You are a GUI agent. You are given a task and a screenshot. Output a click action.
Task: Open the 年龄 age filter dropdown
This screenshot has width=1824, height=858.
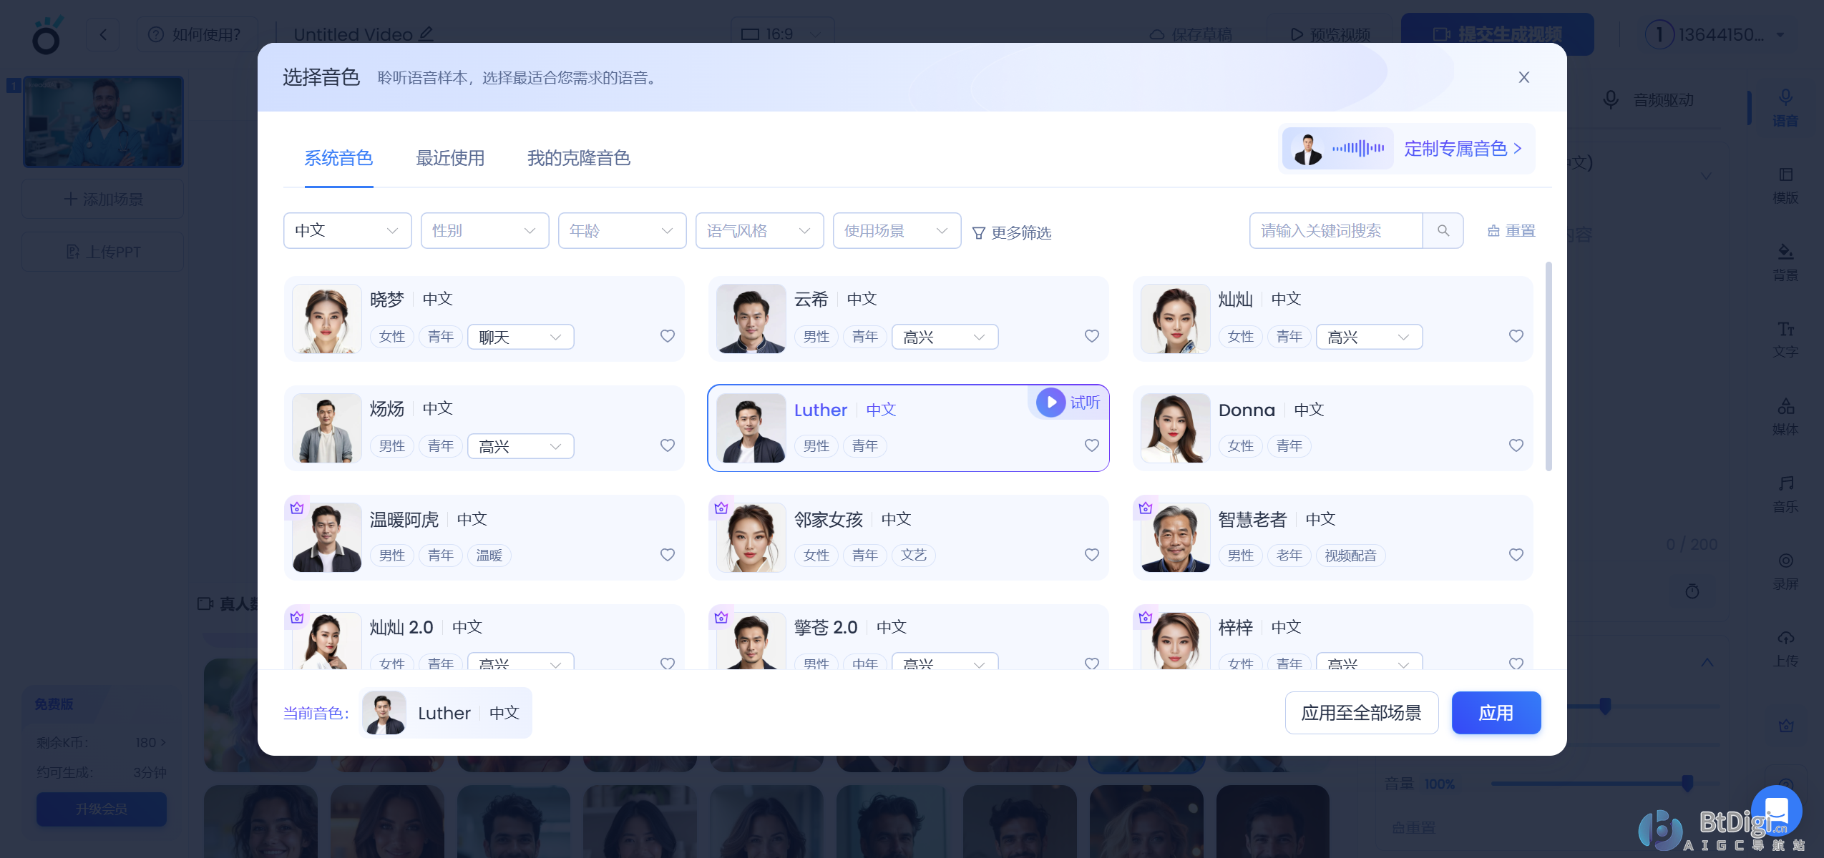point(622,230)
